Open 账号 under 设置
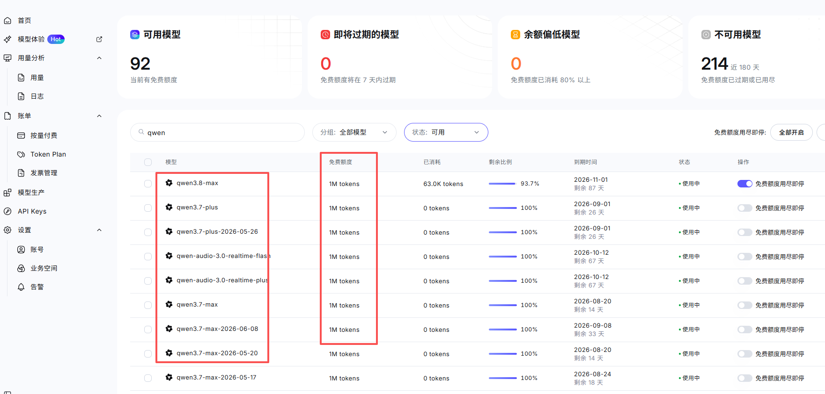Screen dimensions: 825x394 pos(37,250)
